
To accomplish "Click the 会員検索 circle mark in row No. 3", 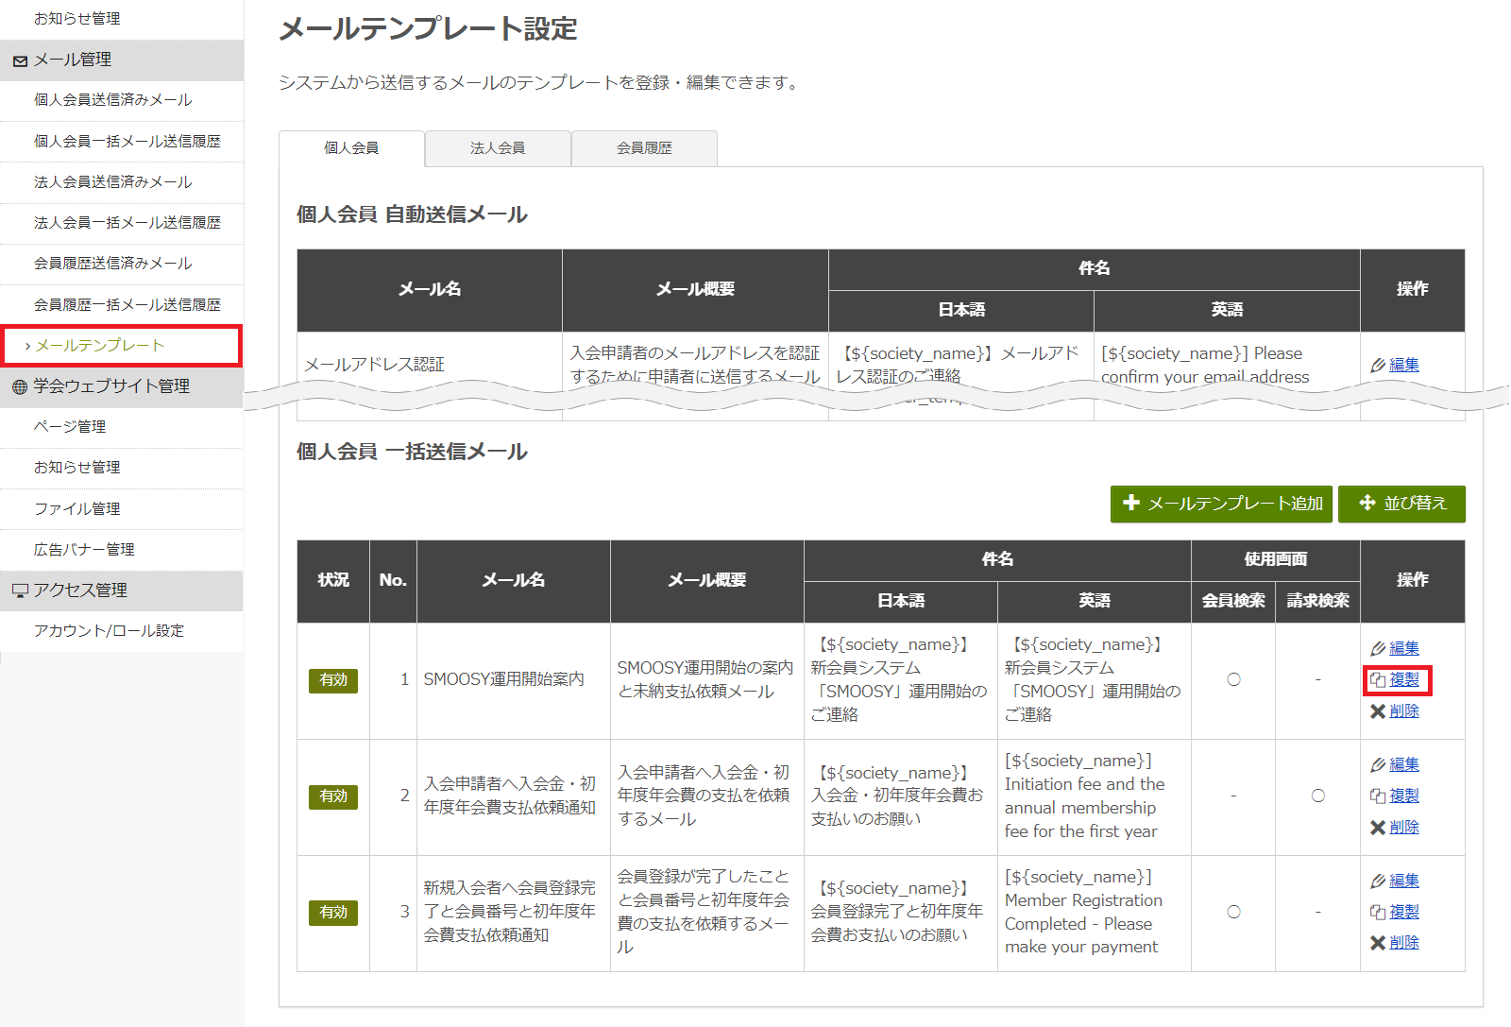I will pyautogui.click(x=1233, y=912).
